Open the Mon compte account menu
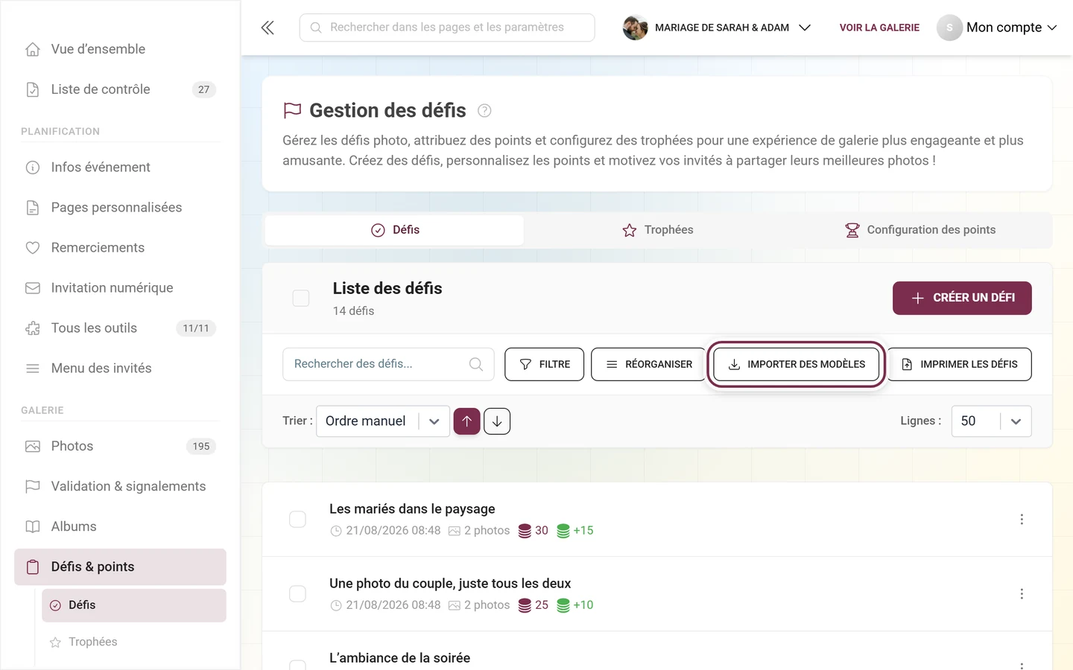This screenshot has width=1073, height=670. pos(997,28)
